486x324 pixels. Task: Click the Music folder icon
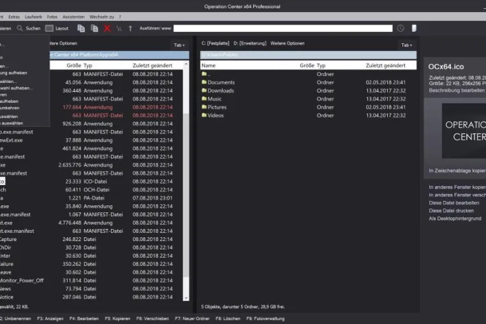(x=204, y=99)
